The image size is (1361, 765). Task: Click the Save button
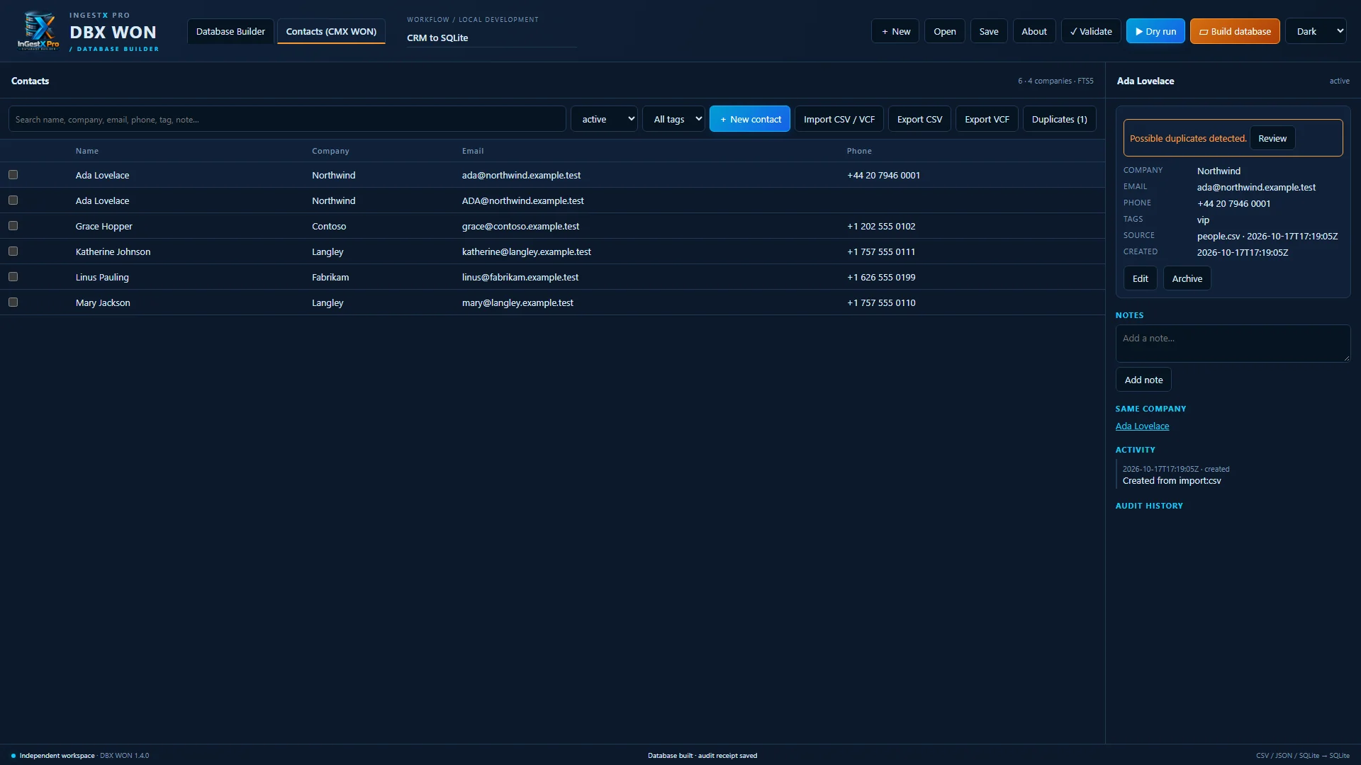coord(989,31)
